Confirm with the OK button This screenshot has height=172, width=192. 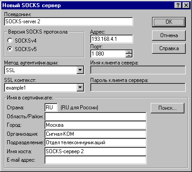(x=169, y=22)
